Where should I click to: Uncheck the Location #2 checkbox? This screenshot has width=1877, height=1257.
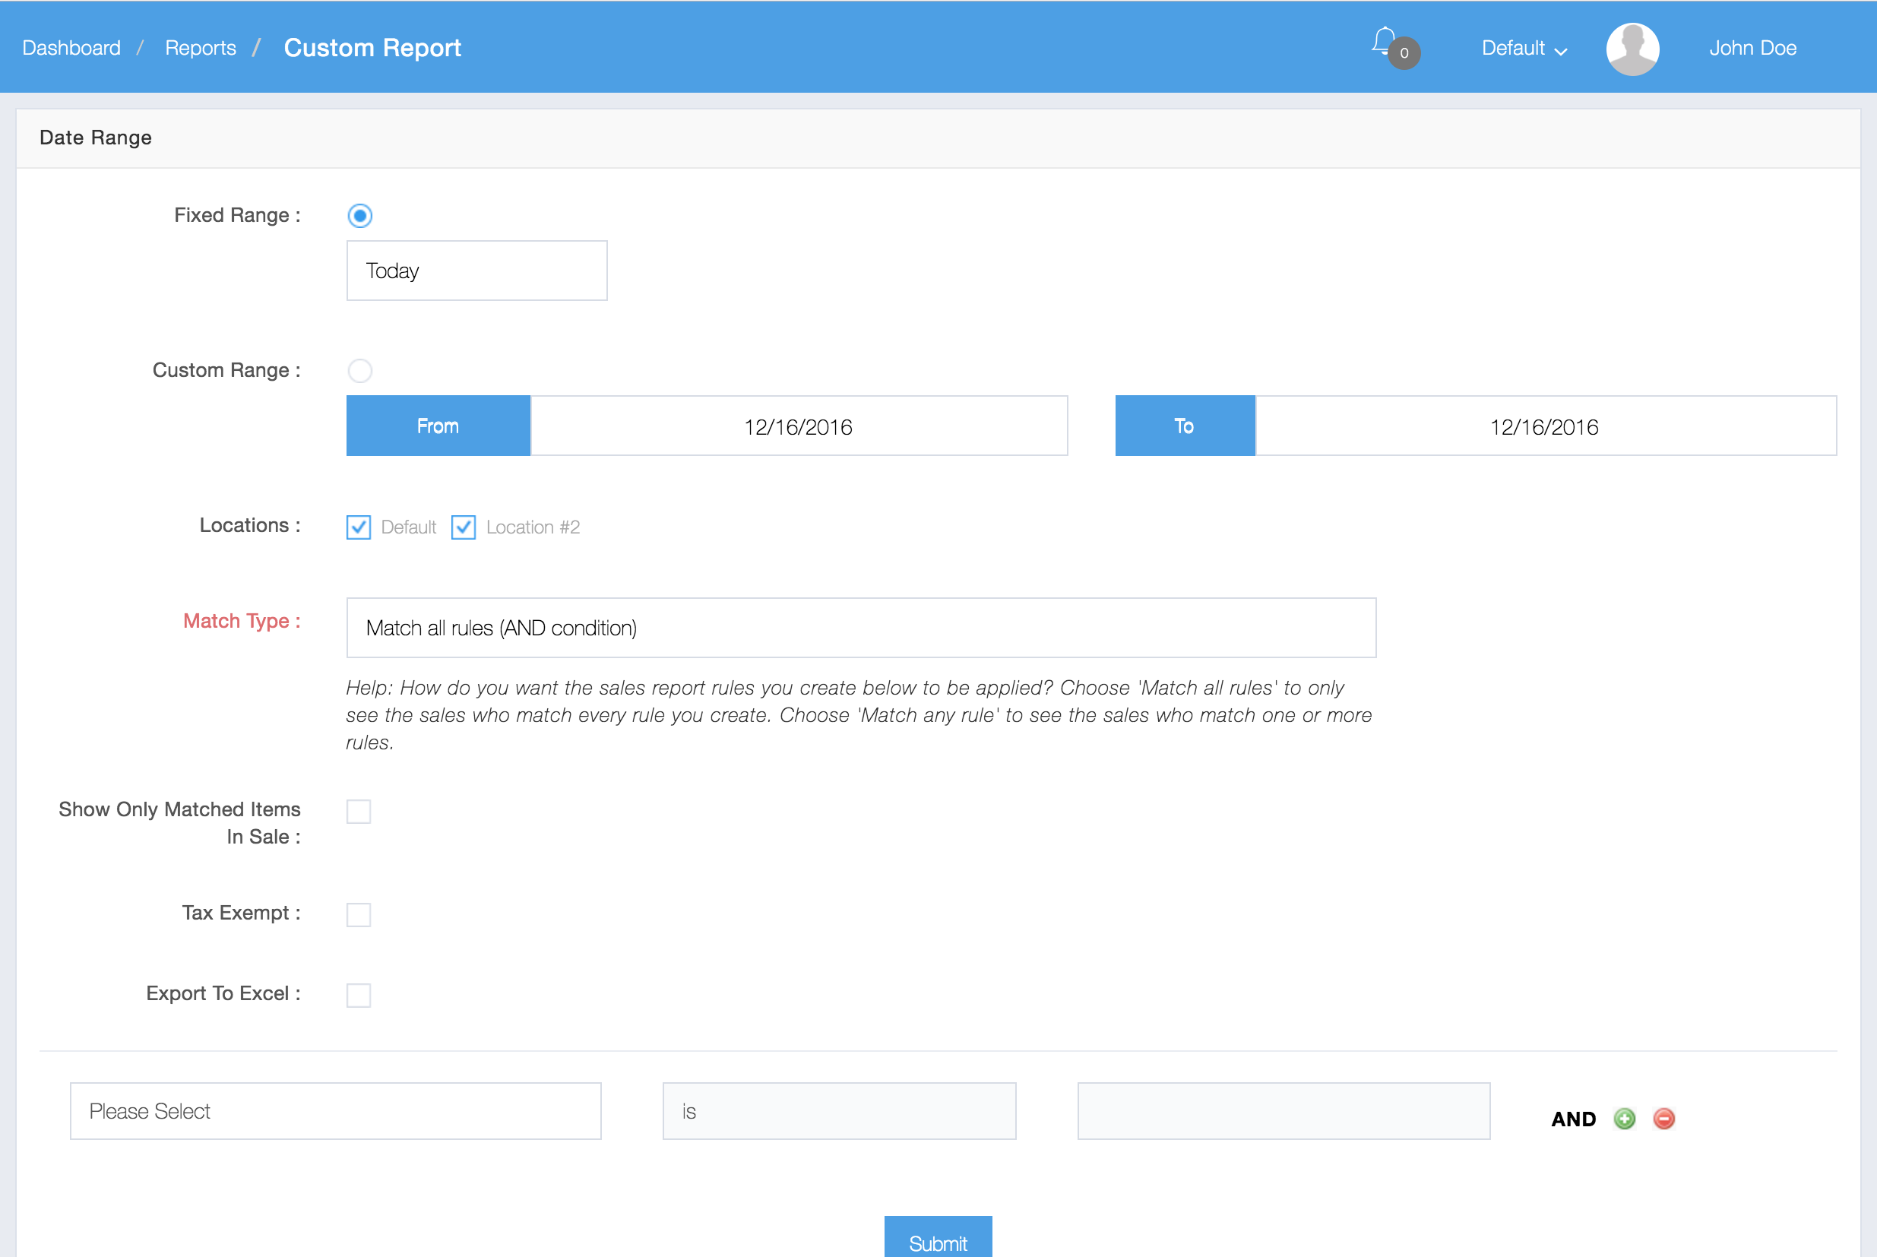pos(464,527)
